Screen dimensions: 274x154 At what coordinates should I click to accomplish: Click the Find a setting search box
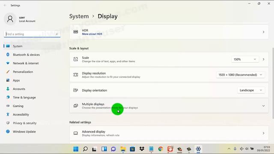tap(32, 34)
